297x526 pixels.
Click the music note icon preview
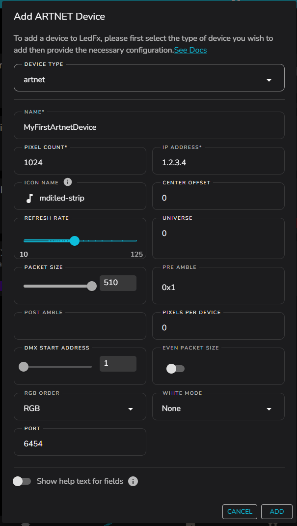pos(29,198)
